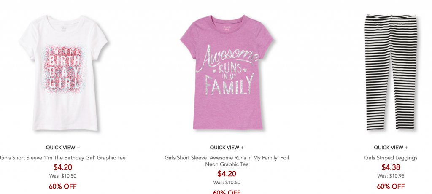Open the Girls Striped Leggings title link
The image size is (432, 194).
point(391,158)
